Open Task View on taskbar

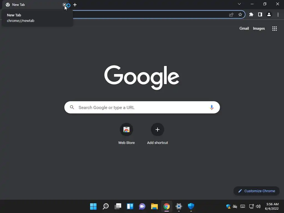118,206
